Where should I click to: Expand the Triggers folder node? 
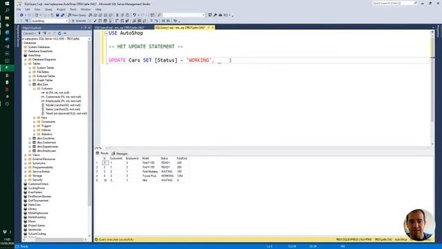click(35, 126)
